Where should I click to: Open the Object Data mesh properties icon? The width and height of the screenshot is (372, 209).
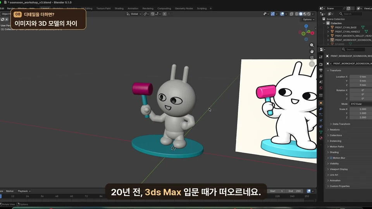coord(321,132)
